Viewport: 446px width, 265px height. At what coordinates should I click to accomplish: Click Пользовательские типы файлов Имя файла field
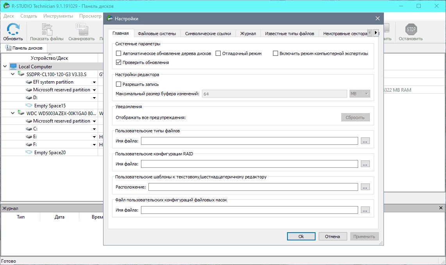pos(250,141)
